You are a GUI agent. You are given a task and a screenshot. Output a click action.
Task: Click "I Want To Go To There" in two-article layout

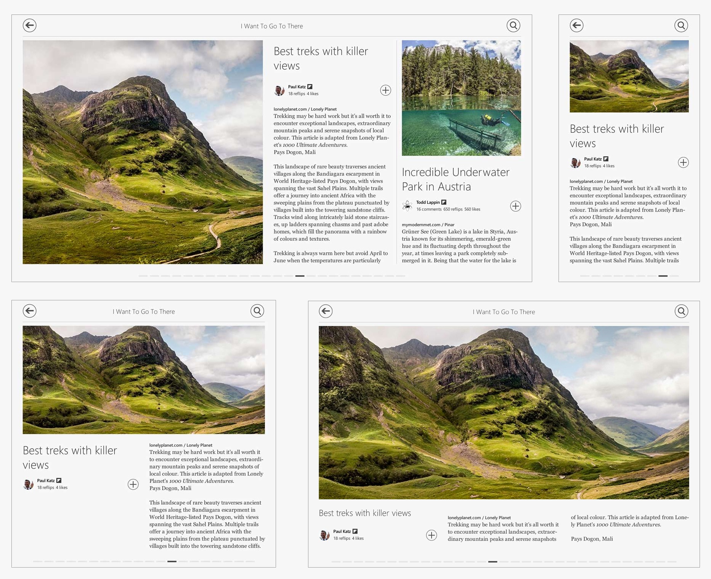272,26
